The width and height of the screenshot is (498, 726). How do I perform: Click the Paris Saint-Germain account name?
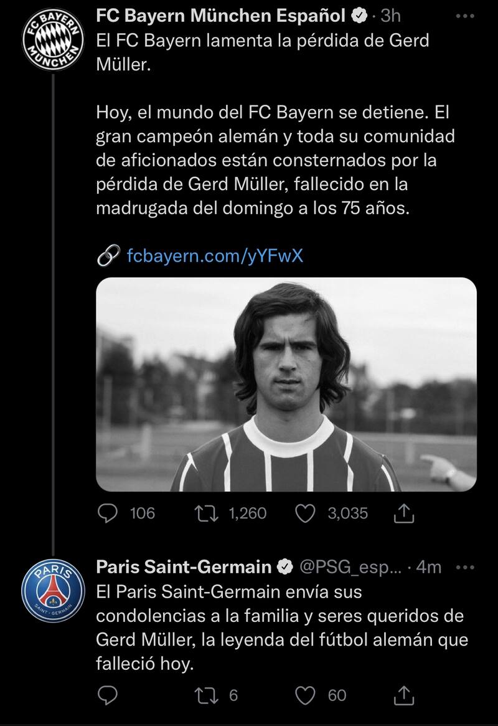[184, 567]
